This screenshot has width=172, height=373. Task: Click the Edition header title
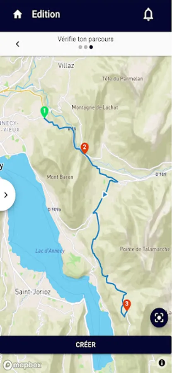point(46,14)
